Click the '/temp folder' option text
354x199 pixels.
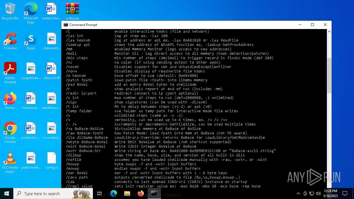(x=79, y=111)
